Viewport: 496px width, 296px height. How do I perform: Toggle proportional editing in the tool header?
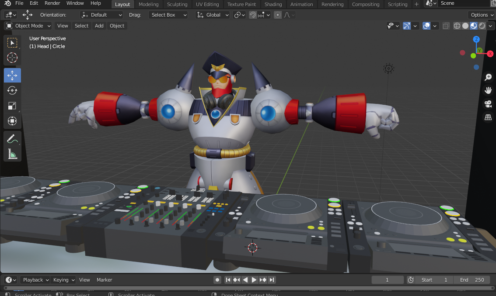point(277,15)
